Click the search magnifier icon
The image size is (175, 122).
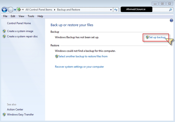(170, 10)
